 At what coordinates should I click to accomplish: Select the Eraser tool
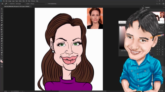(2, 34)
